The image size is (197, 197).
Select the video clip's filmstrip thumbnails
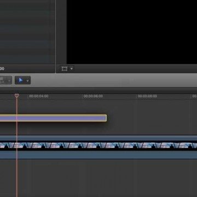pyautogui.click(x=99, y=146)
